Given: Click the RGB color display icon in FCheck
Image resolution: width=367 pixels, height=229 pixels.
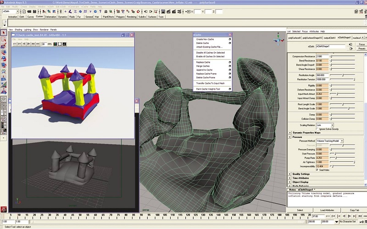Looking at the screenshot, I should 55,44.
